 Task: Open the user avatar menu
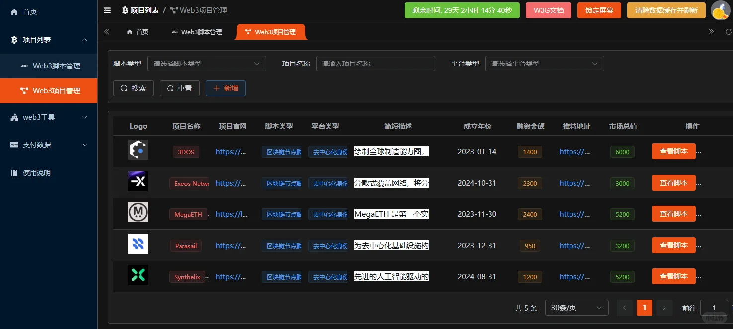click(720, 10)
